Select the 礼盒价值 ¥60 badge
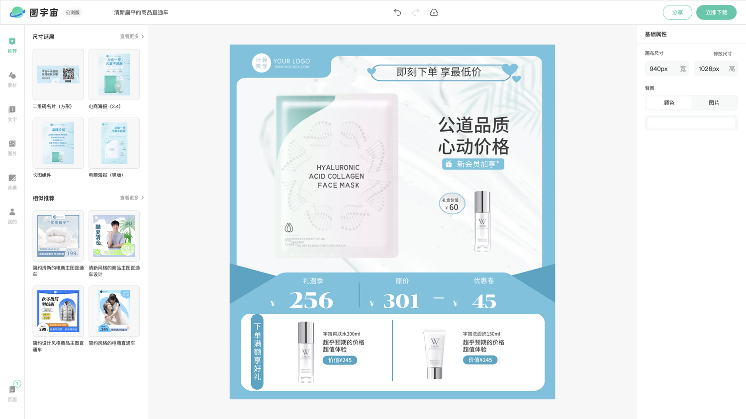 pyautogui.click(x=452, y=204)
